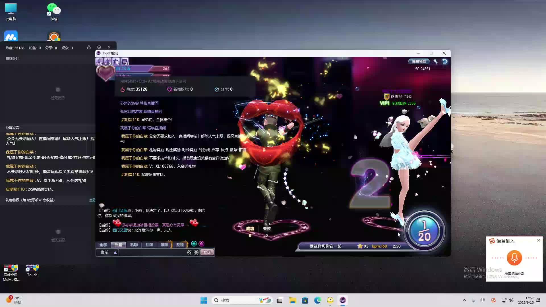Image resolution: width=546 pixels, height=307 pixels.
Task: Open the Windows Start menu
Action: pyautogui.click(x=204, y=300)
